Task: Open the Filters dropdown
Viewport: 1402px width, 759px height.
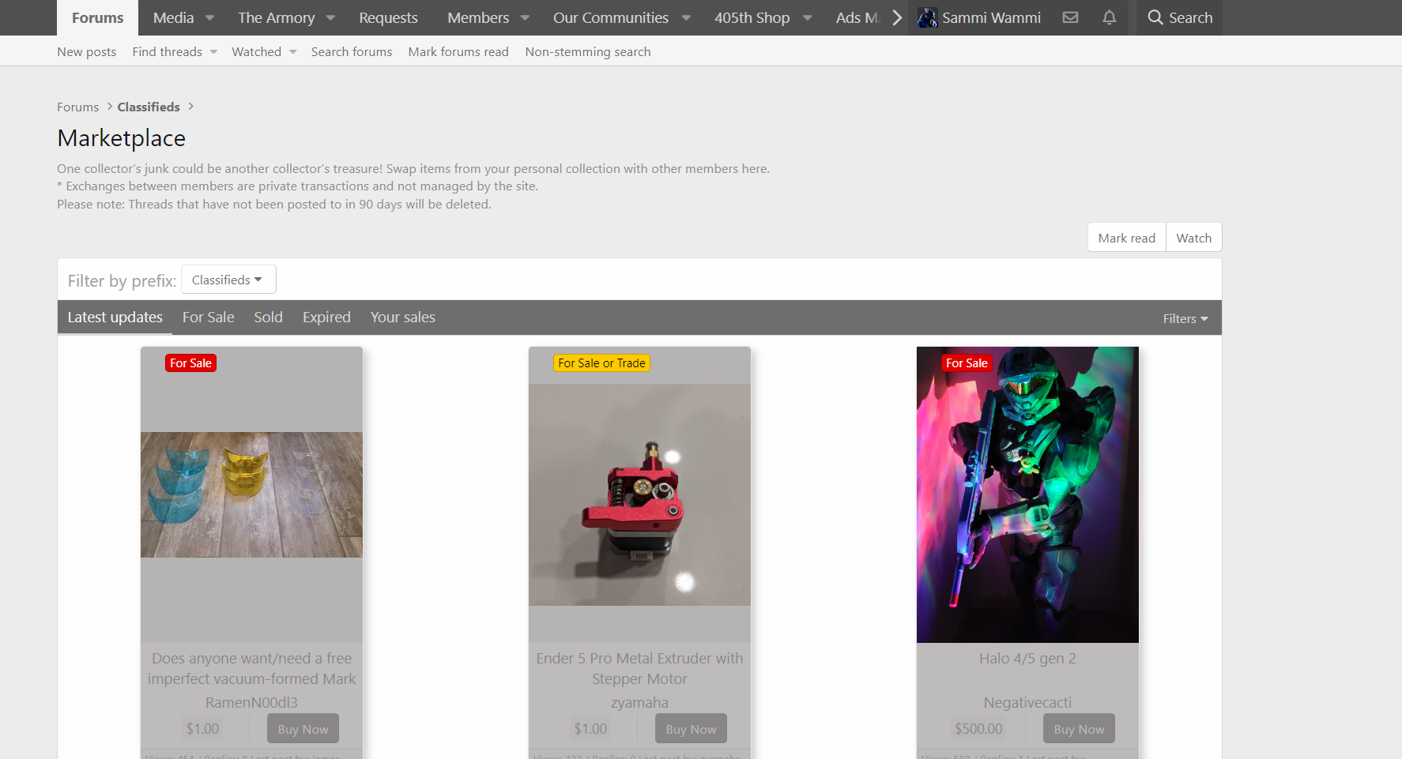Action: [1185, 318]
